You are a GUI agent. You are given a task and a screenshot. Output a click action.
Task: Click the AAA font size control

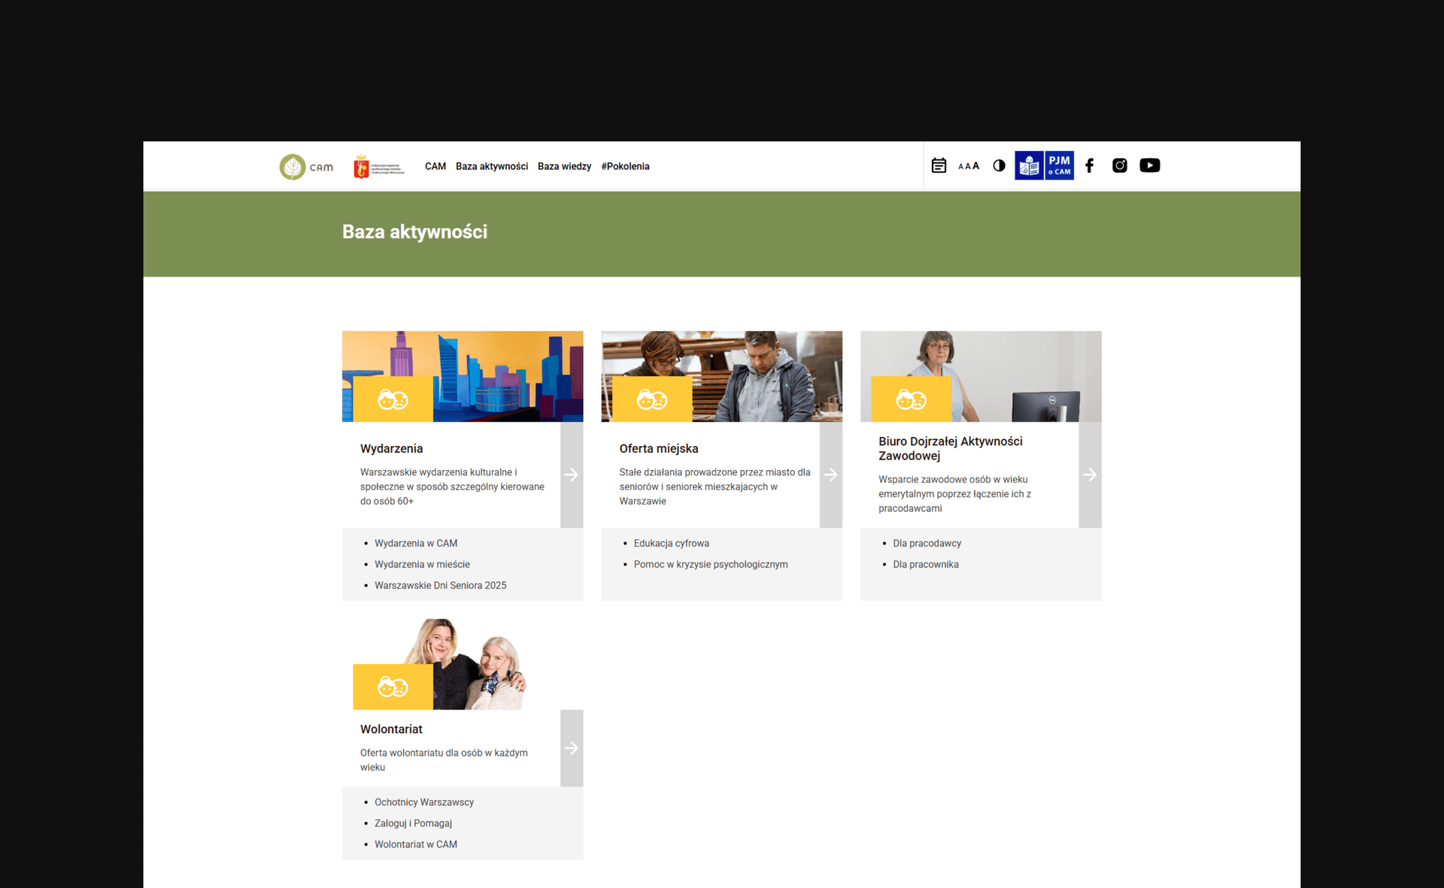pos(969,166)
